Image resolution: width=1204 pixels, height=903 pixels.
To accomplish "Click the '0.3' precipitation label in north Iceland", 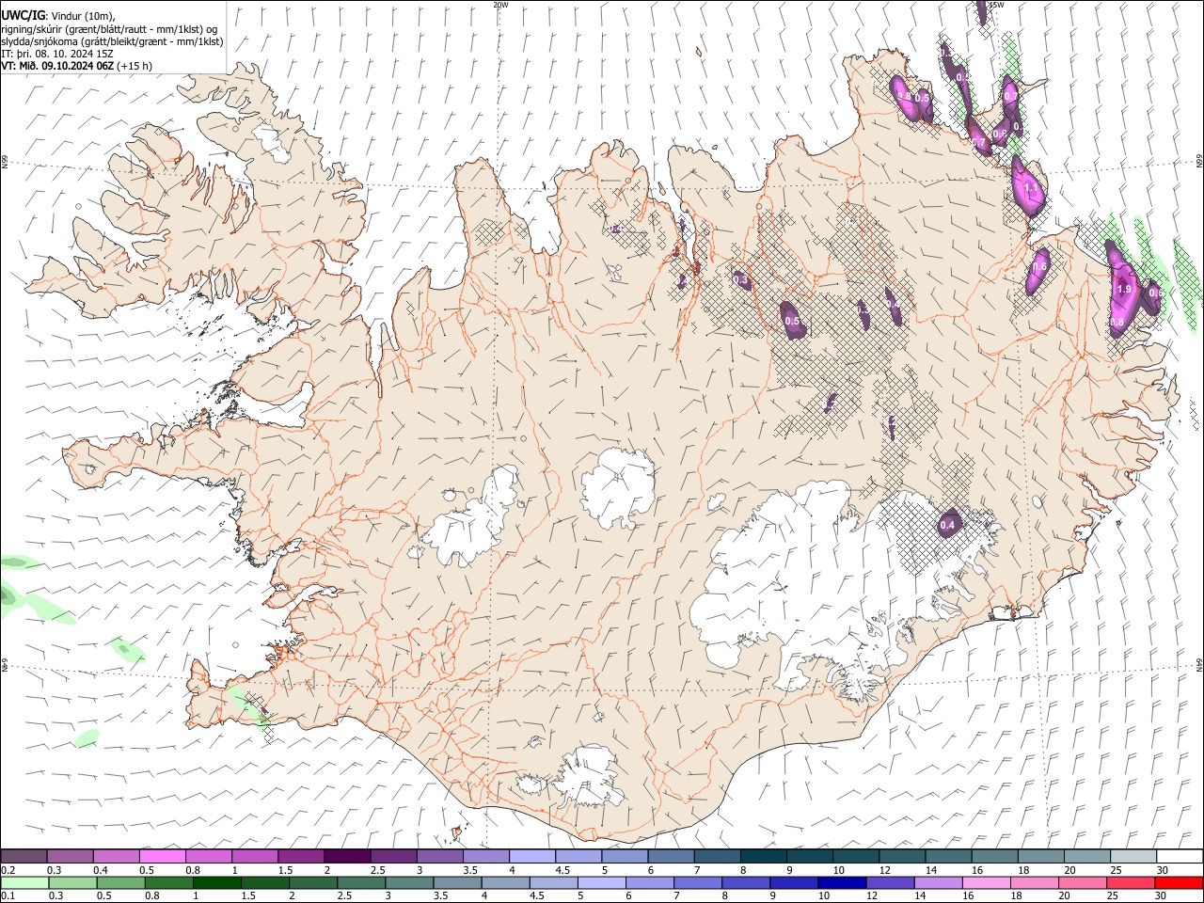I will coord(740,279).
